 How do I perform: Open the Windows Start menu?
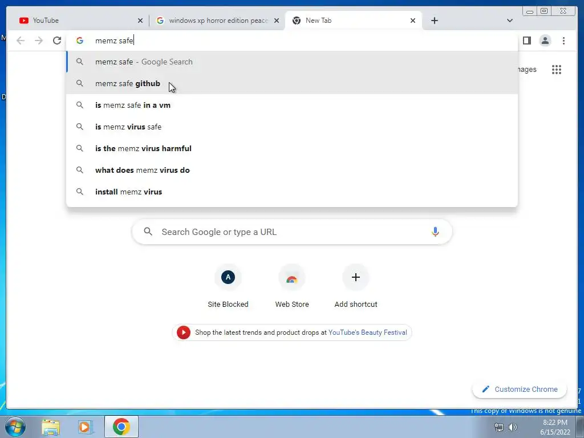[x=15, y=427]
